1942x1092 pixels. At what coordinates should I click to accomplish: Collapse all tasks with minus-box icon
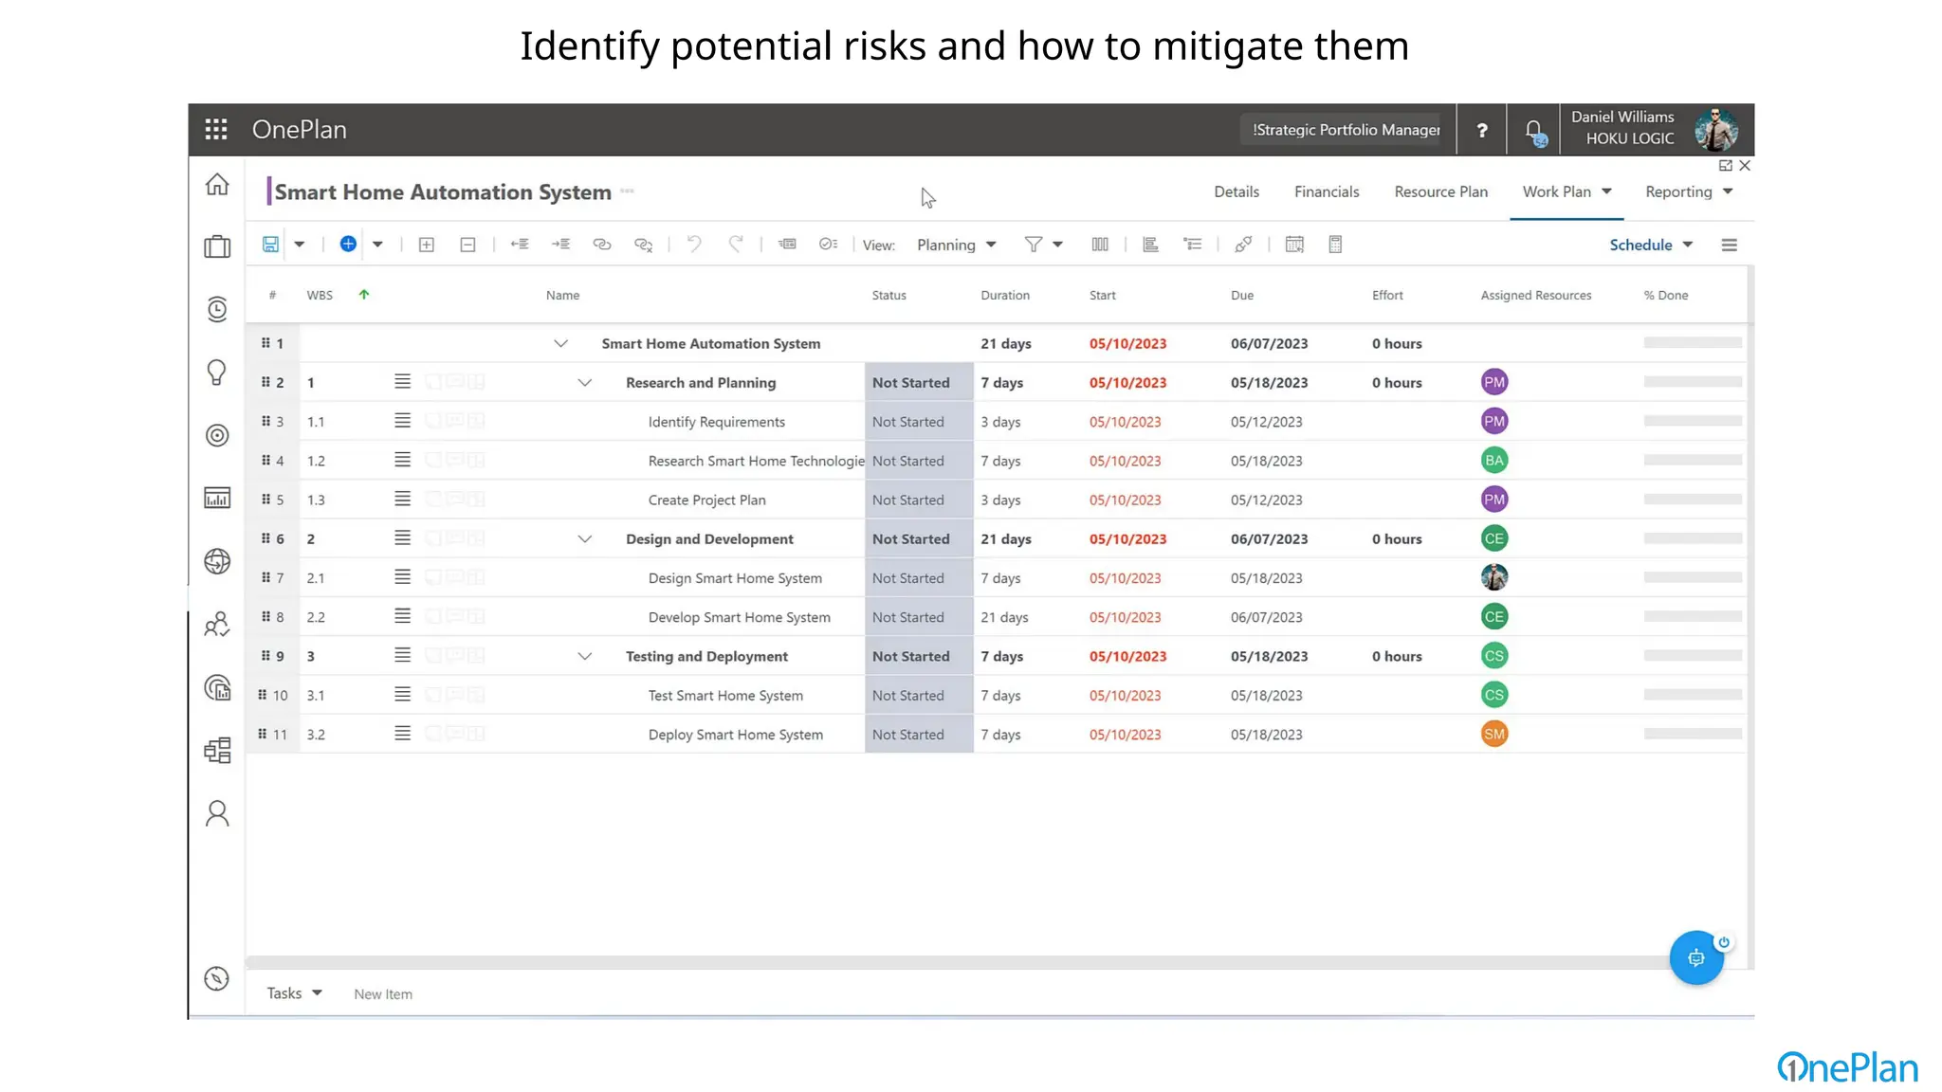(x=467, y=245)
